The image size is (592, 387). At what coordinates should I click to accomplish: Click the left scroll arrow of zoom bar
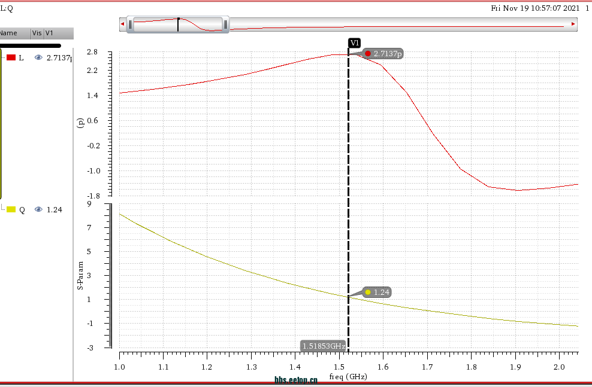pos(122,24)
